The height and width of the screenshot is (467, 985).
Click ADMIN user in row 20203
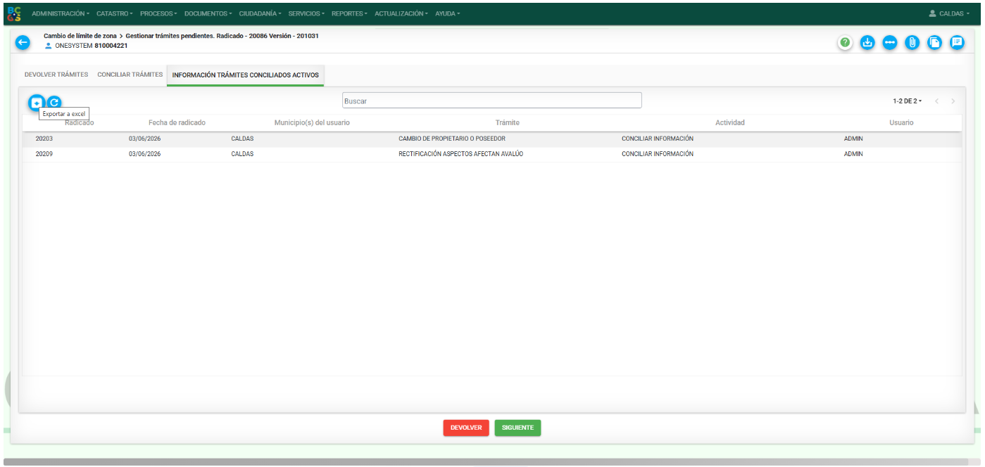(x=853, y=139)
